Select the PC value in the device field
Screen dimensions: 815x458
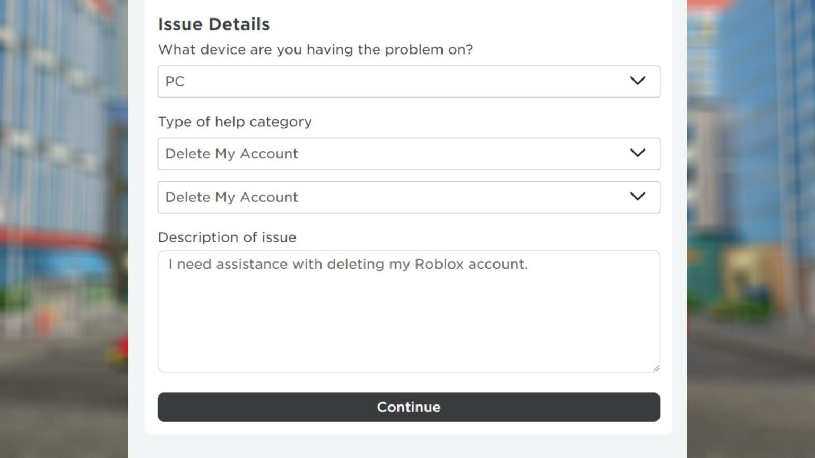(x=175, y=81)
